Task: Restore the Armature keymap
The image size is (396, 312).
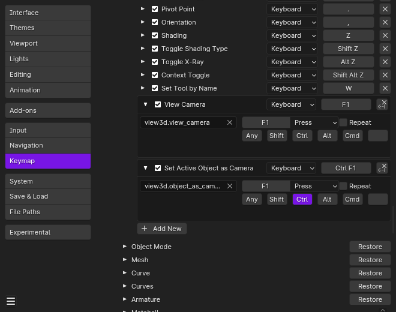Action: pos(370,299)
